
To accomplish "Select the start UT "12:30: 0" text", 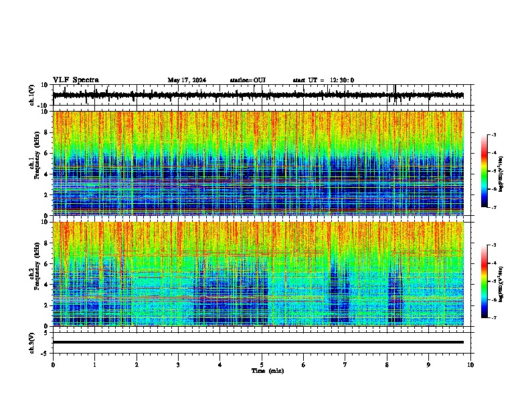I will click(342, 80).
